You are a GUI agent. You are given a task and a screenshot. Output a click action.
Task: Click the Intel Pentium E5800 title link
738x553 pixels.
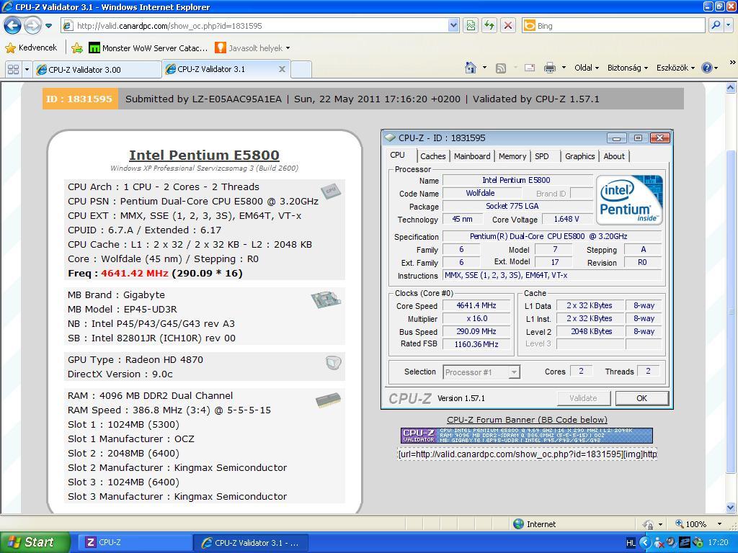coord(204,156)
